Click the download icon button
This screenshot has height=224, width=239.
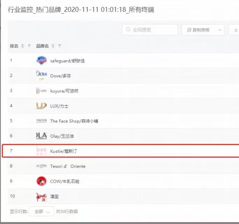[235, 30]
